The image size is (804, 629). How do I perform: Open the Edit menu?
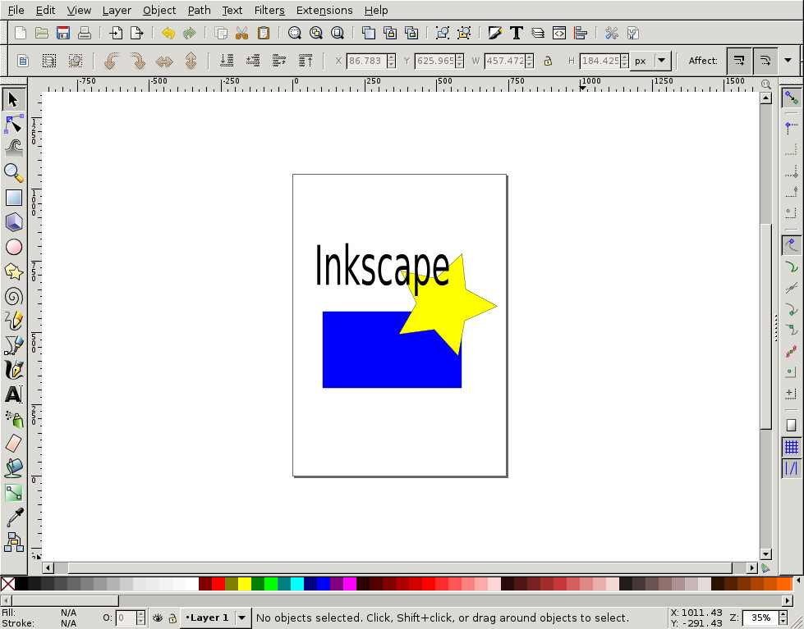click(46, 10)
